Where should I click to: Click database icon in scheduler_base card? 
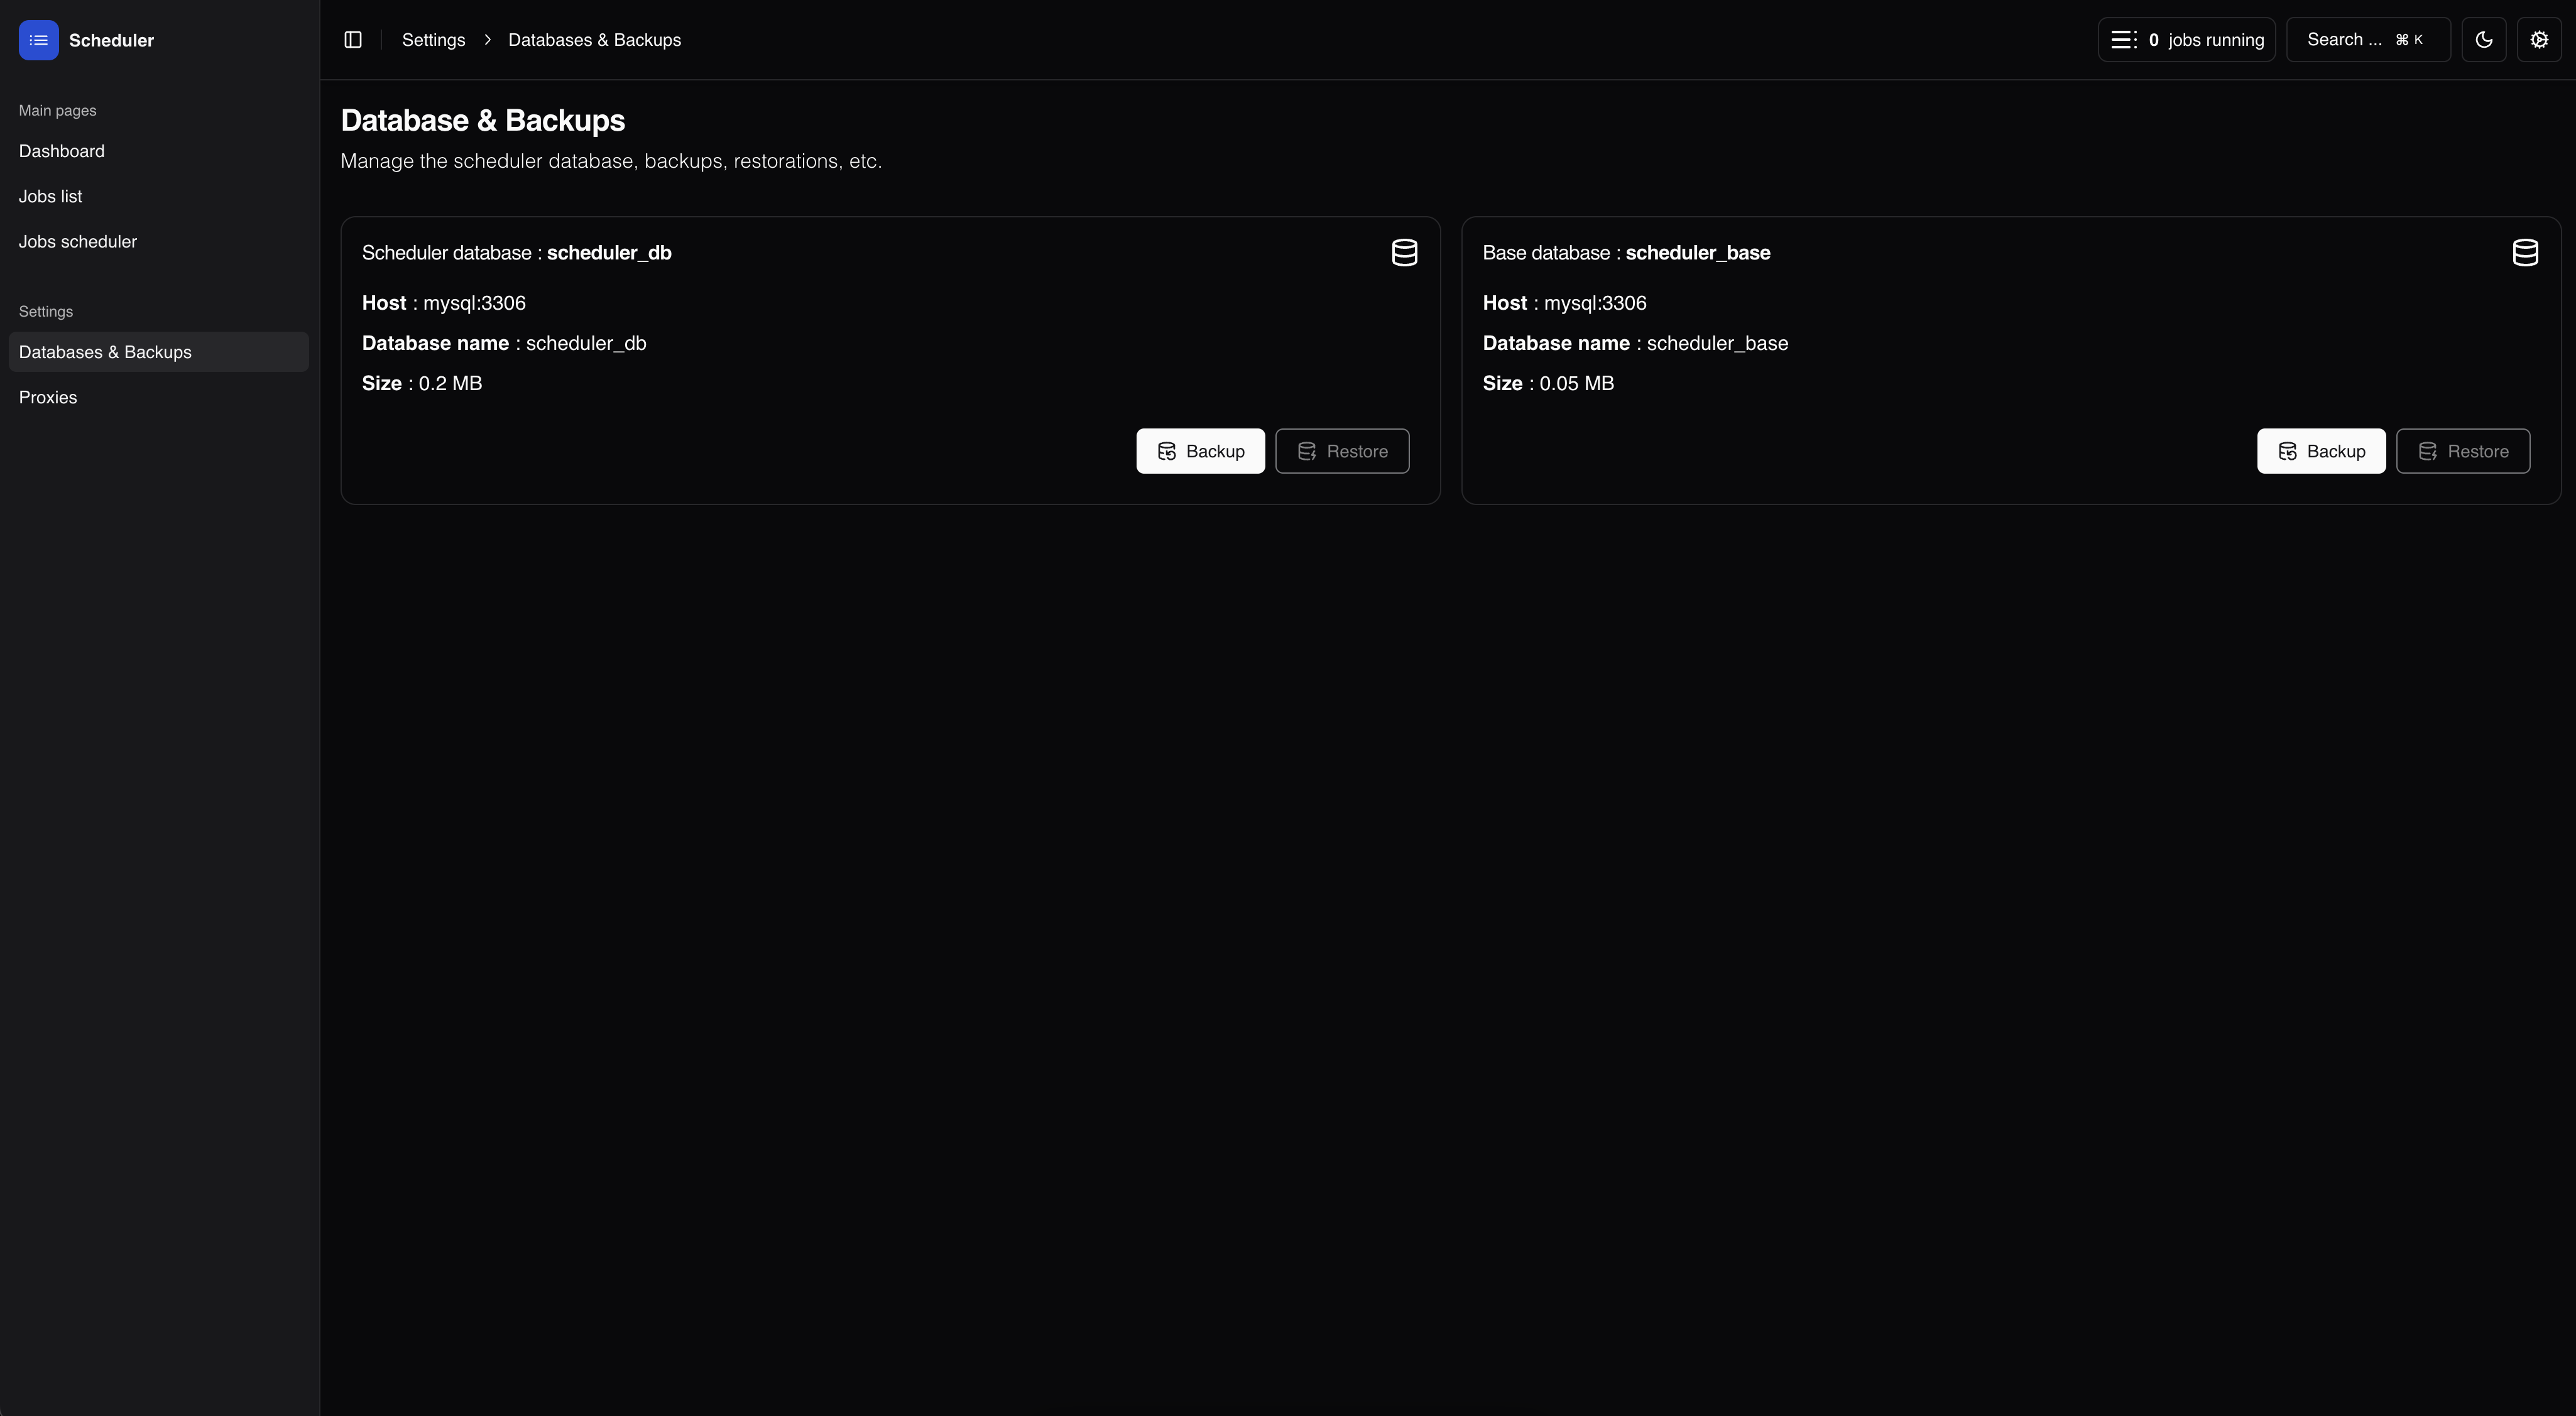2524,253
